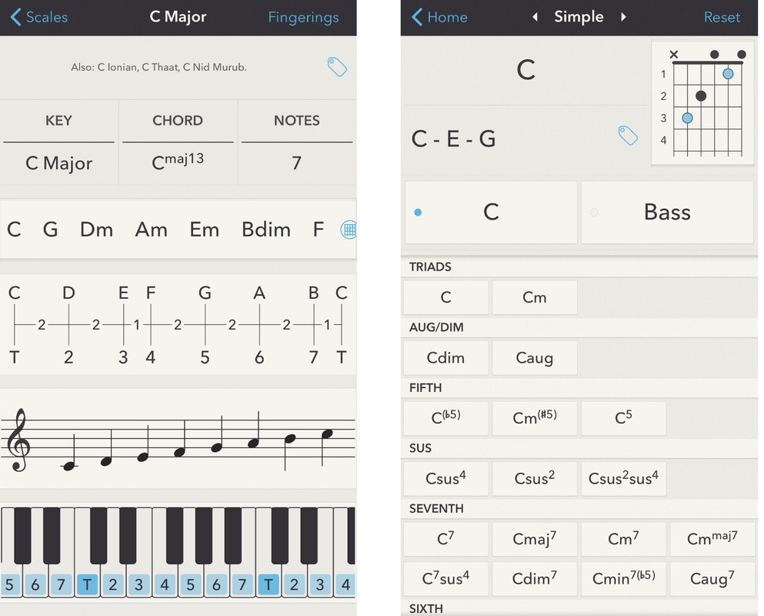The width and height of the screenshot is (764, 616).
Task: Select the Bass toggle
Action: pos(667,213)
